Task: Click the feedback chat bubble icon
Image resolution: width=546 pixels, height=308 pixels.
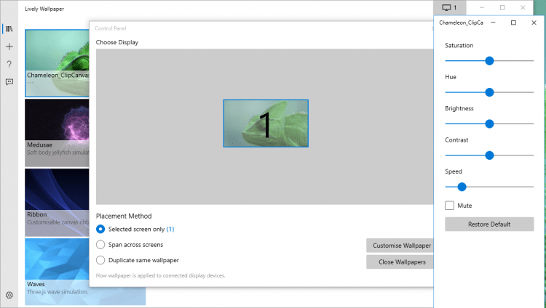Action: 9,82
